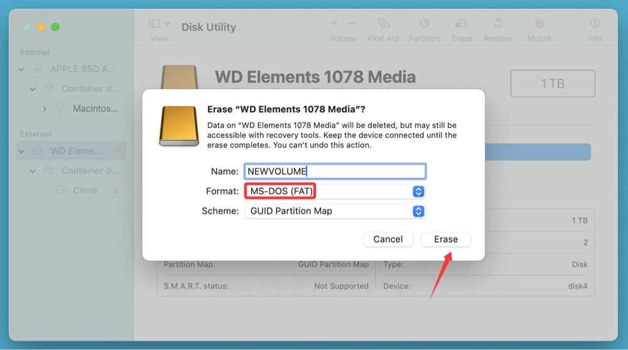
Task: Click the Scheme popup stepper arrows
Action: [418, 211]
